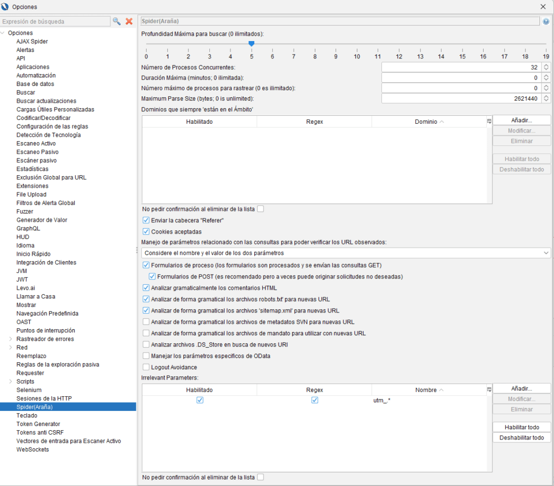Click the Dominios table column-config icon

pos(489,122)
